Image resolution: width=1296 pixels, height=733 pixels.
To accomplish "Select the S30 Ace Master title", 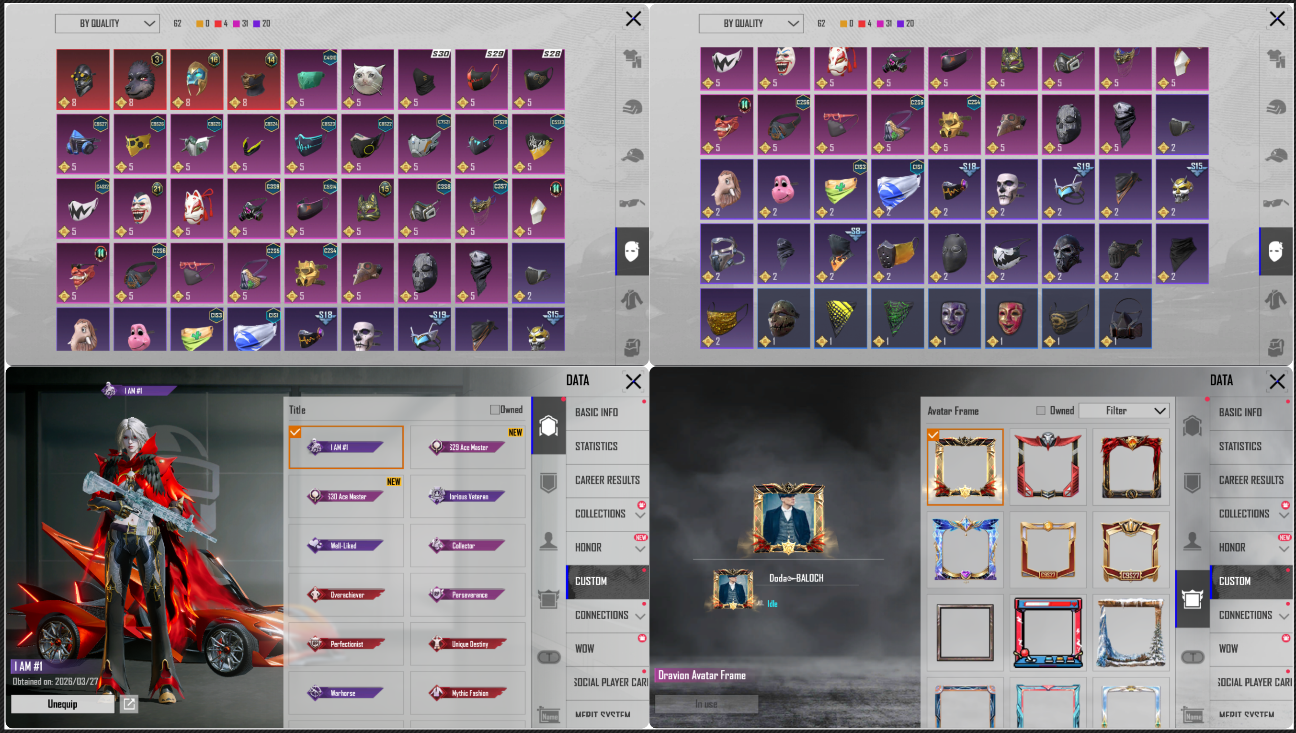I will [346, 496].
